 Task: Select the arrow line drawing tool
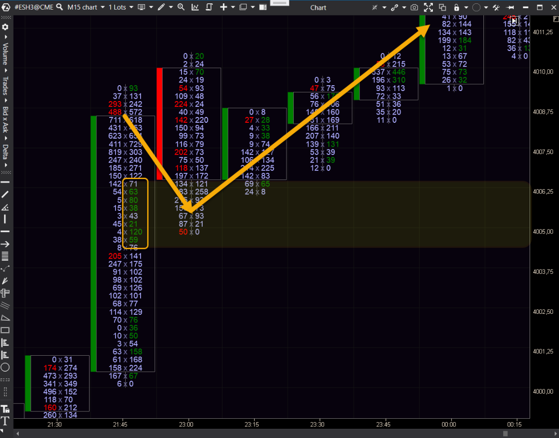[5, 244]
